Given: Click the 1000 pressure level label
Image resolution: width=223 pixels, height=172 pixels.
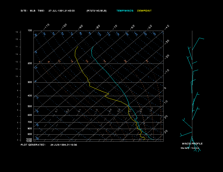Looking at the screenshot, I should 29,139.
